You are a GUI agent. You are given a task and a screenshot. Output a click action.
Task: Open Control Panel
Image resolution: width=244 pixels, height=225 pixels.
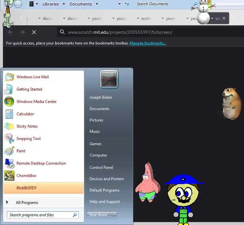point(101,168)
